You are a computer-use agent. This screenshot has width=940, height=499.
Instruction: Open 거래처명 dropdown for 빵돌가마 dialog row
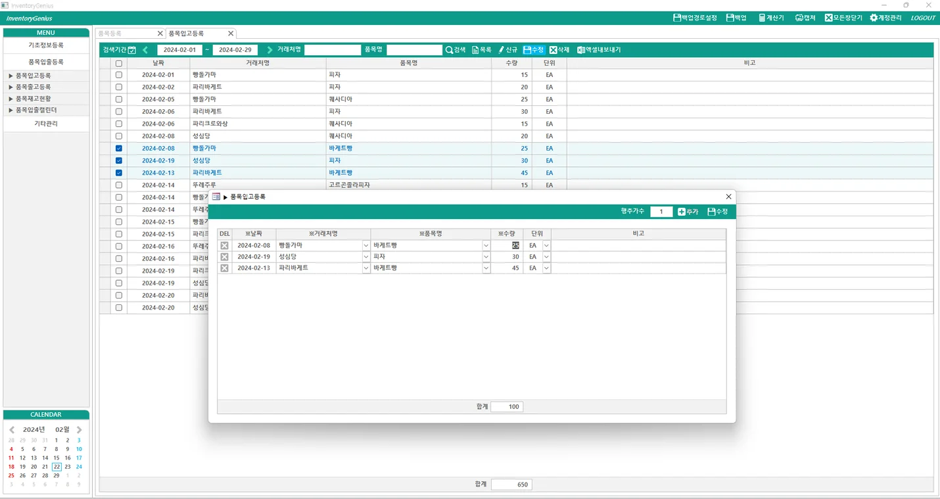[366, 245]
